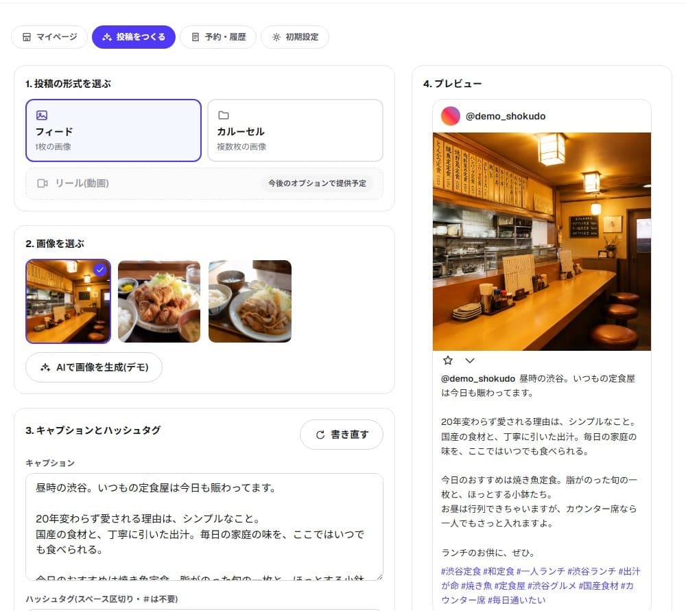Click the disabled リール(動画) option
Screen dimensions: 686x611
[204, 183]
